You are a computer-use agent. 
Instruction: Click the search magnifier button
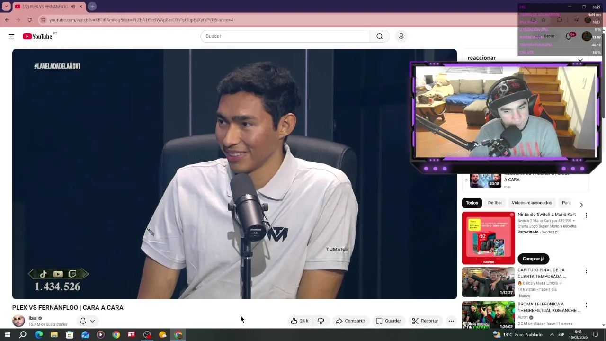click(380, 36)
